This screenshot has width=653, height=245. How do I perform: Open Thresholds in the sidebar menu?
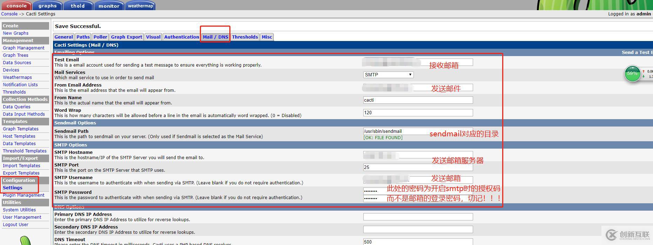click(14, 92)
